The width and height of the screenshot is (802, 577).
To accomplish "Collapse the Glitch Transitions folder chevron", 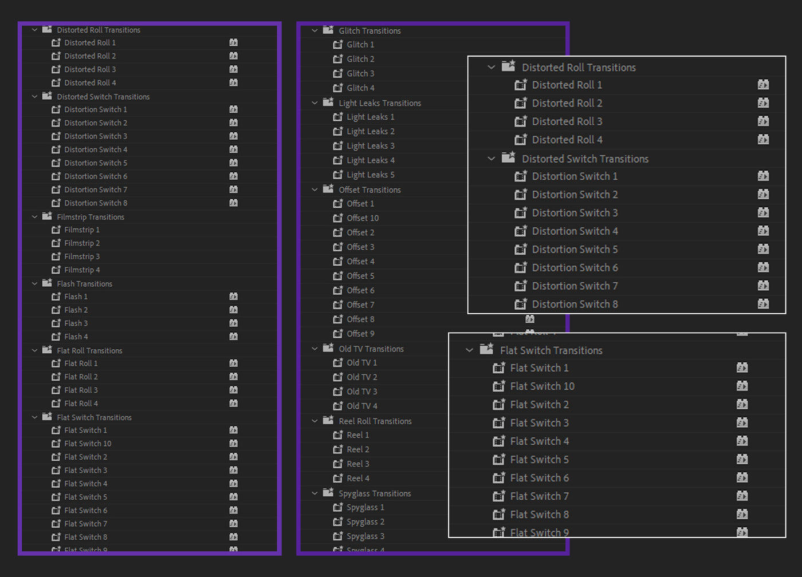I will click(314, 31).
